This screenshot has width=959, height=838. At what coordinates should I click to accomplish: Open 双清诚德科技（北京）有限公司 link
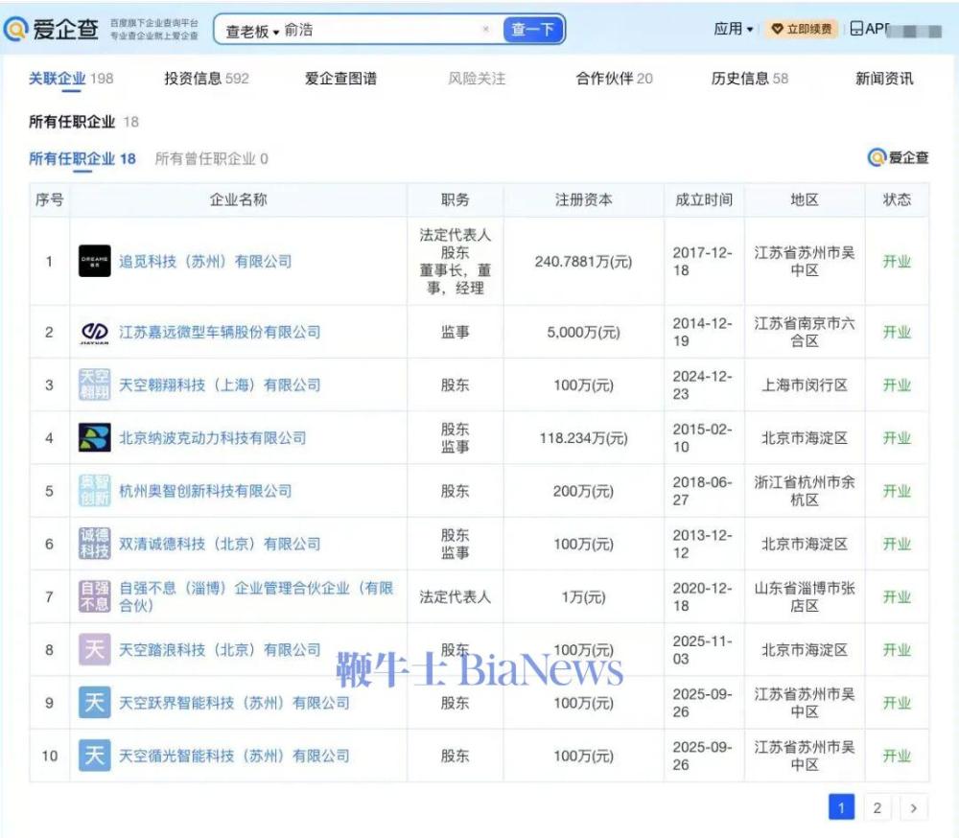pyautogui.click(x=220, y=544)
